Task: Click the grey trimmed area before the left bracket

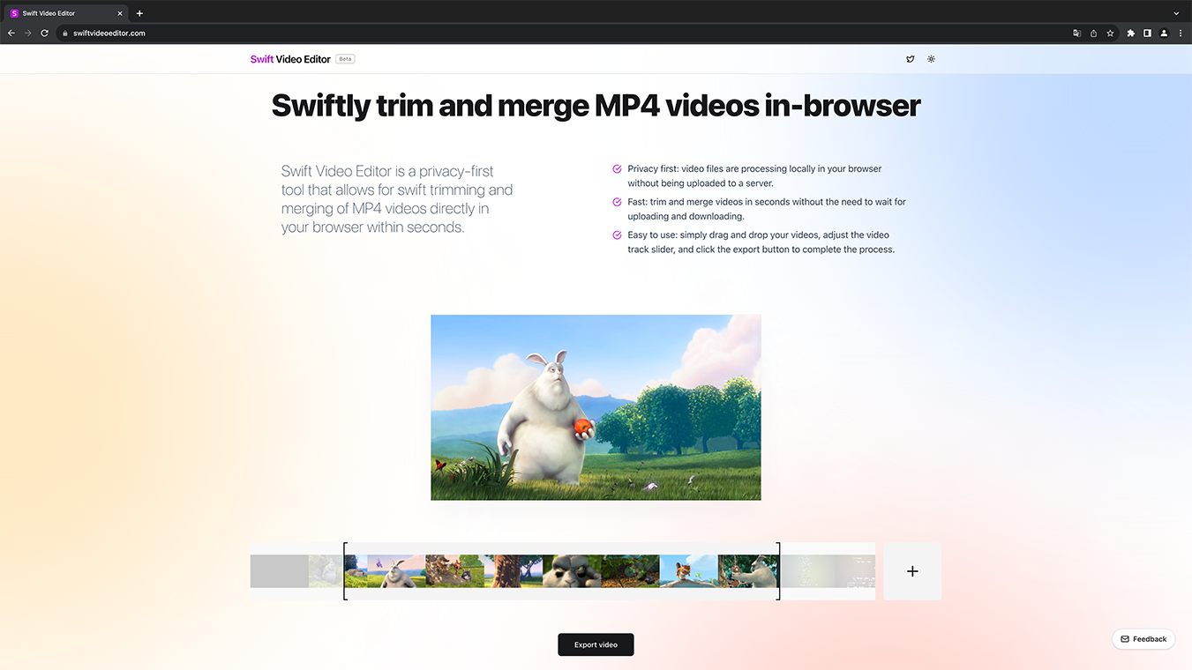Action: (x=296, y=571)
